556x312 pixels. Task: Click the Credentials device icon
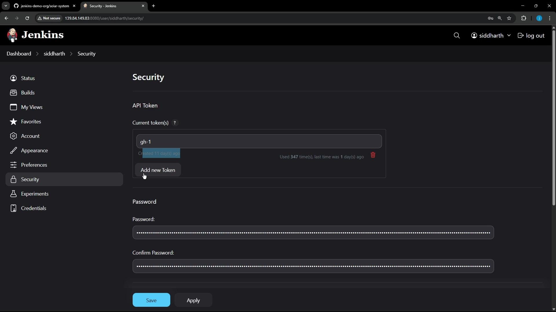pos(13,208)
